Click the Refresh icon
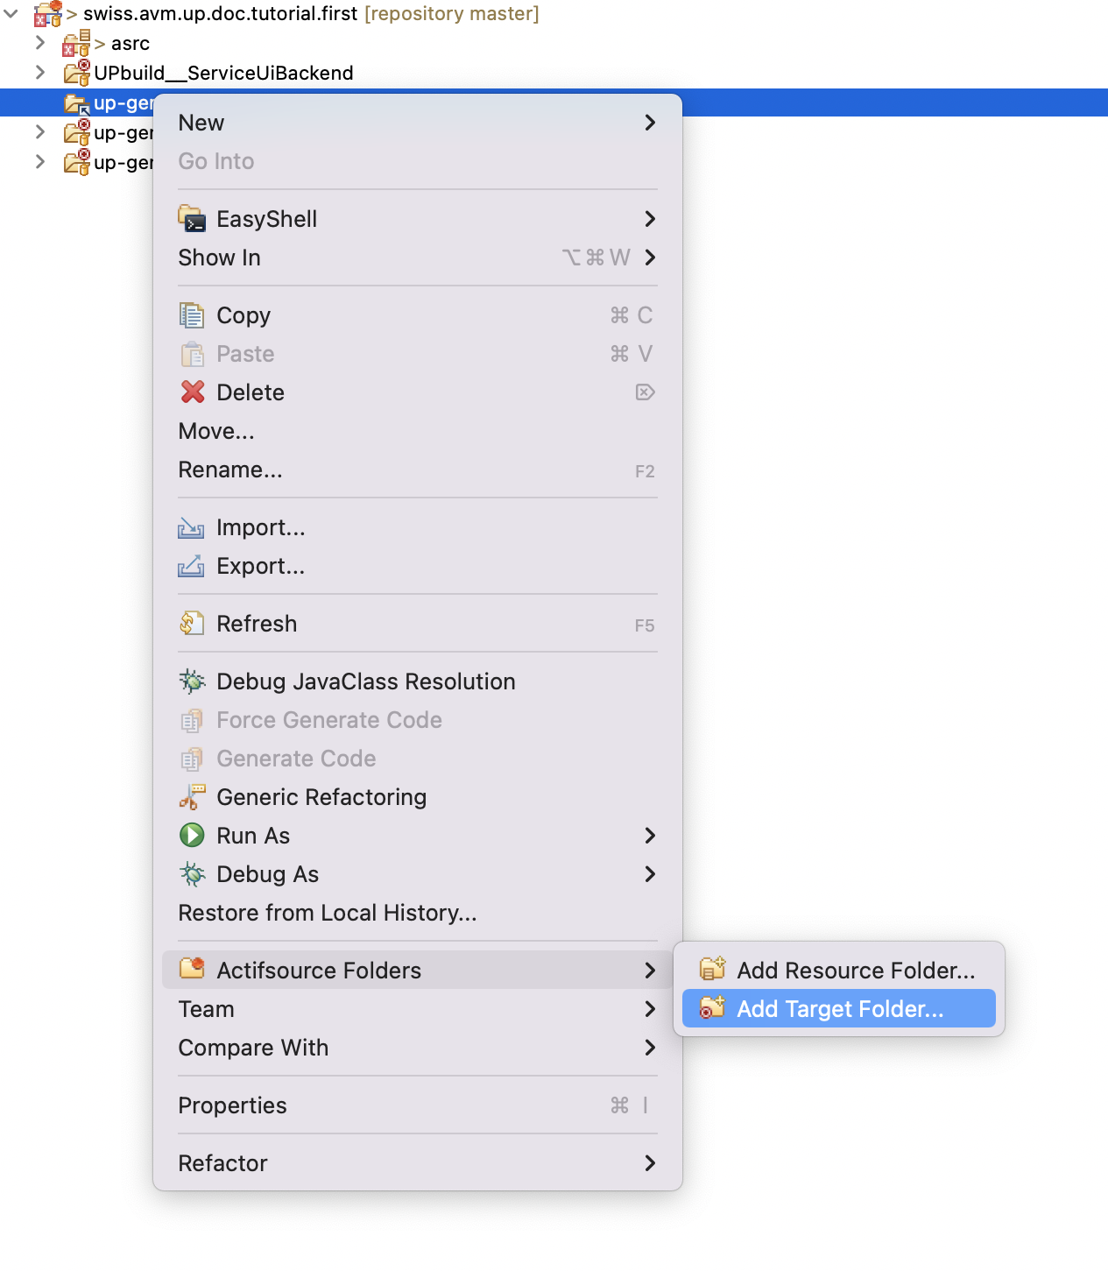Image resolution: width=1108 pixels, height=1271 pixels. (192, 623)
